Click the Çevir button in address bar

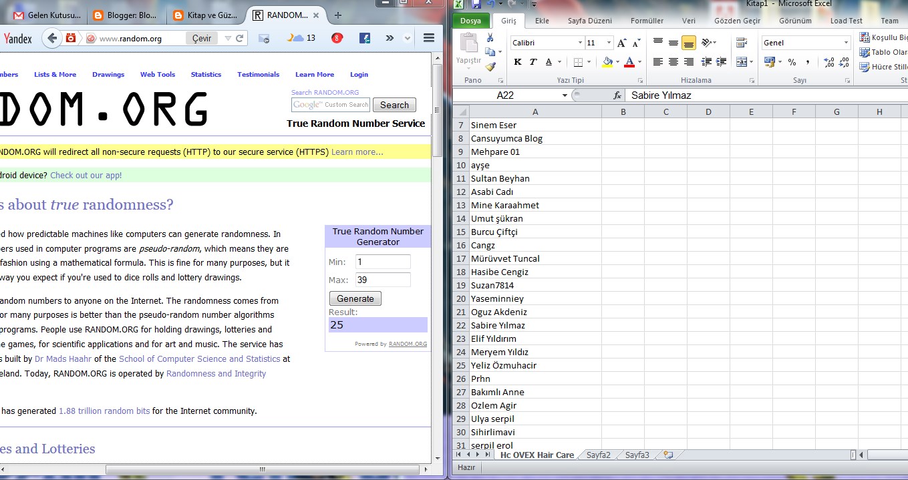tap(202, 39)
